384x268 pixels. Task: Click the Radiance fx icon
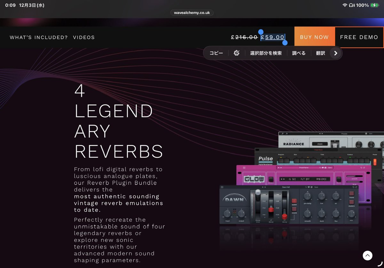(287, 134)
